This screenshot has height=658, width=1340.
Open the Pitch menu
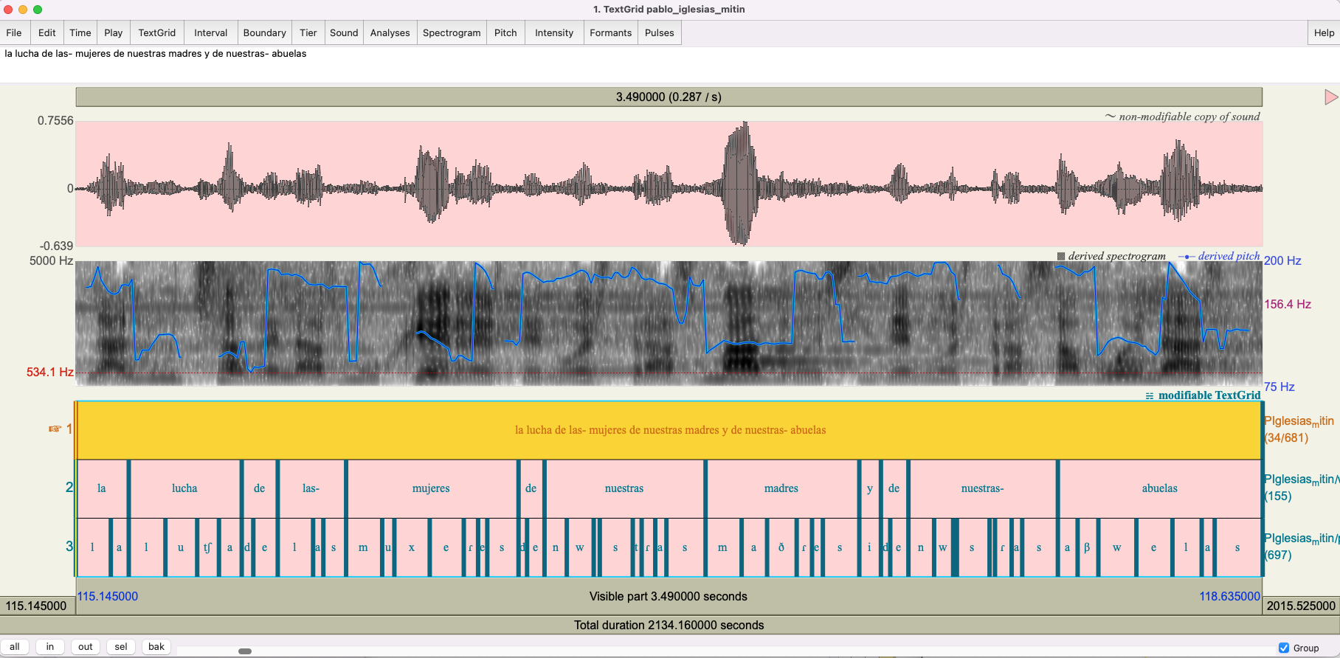[505, 33]
